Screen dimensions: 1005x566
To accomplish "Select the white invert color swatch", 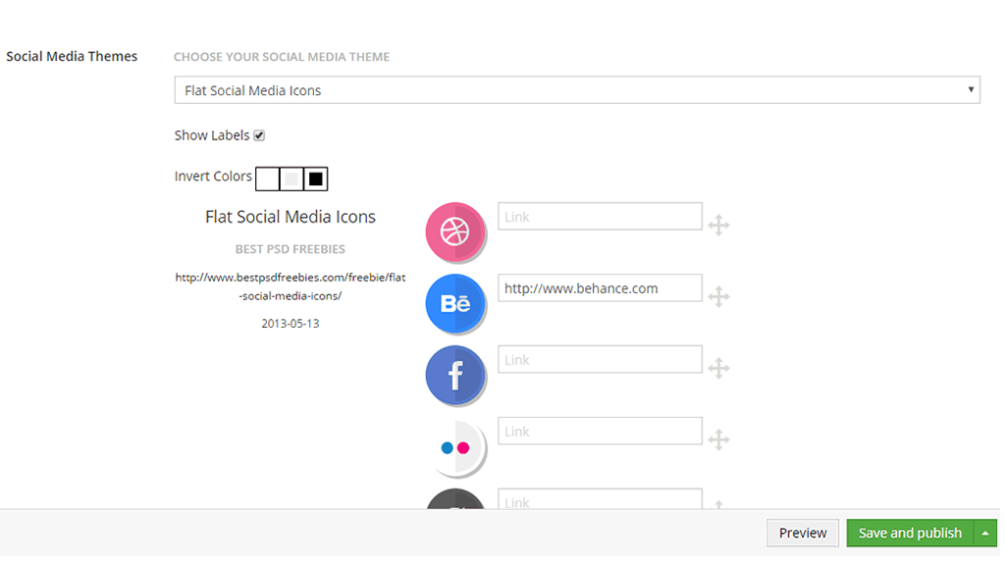I will (267, 179).
